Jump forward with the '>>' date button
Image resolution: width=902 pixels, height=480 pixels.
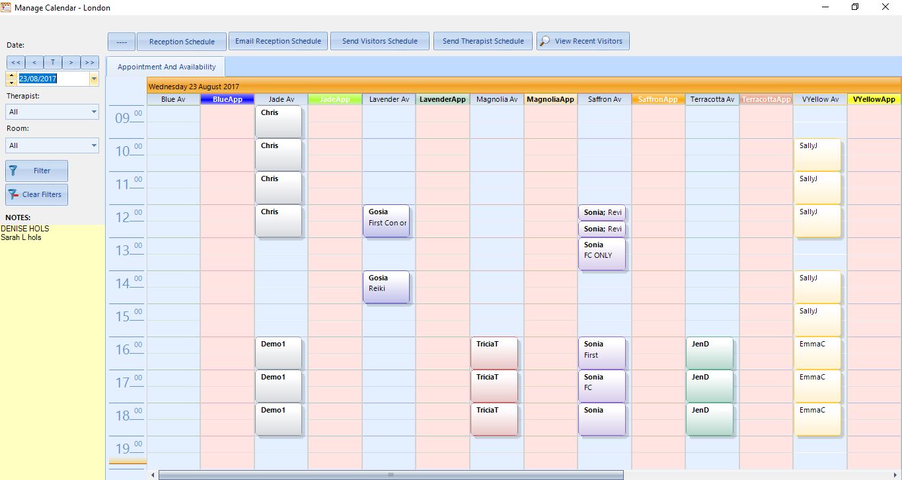(90, 62)
